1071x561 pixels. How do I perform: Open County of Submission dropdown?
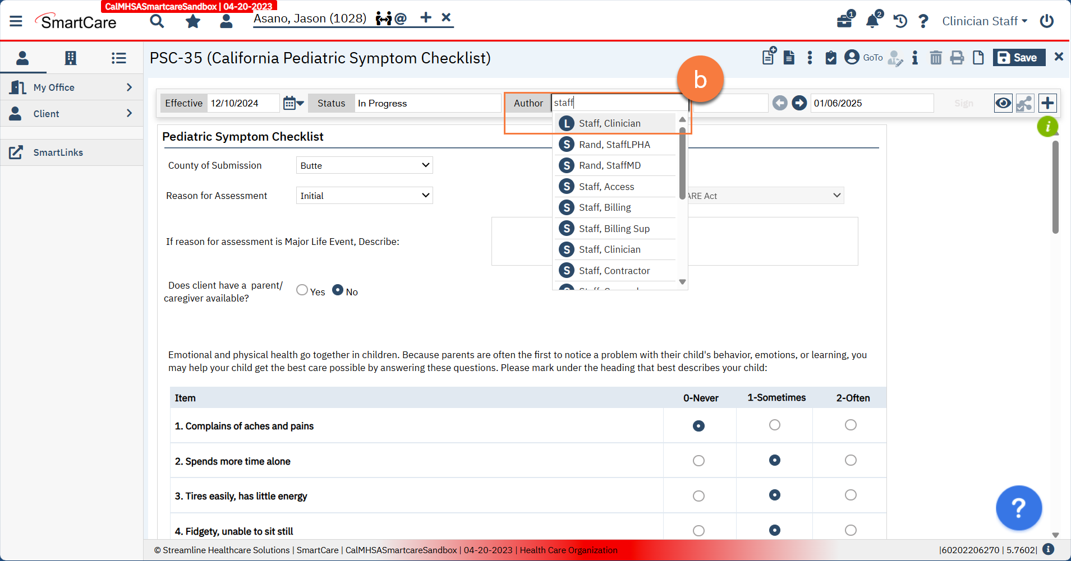(x=364, y=165)
